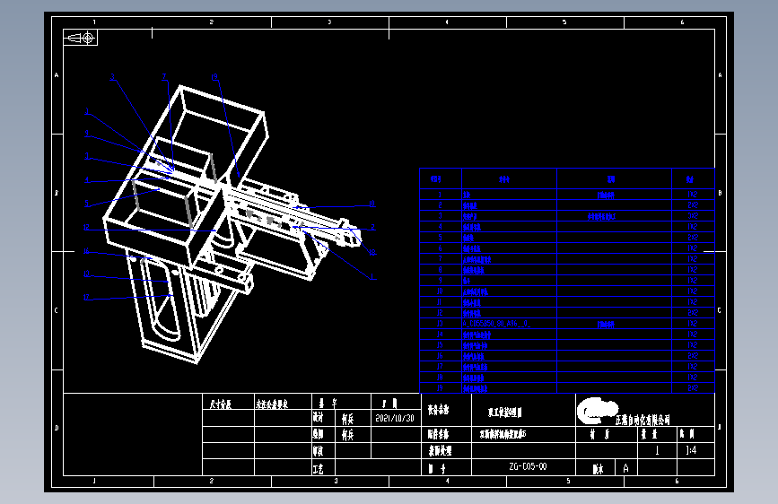
Task: Click balloon number 18 right of the assembly
Action: coord(372,252)
